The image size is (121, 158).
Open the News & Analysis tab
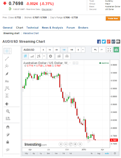pos(52,28)
